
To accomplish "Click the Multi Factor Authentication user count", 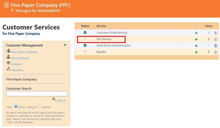I will (209, 46).
